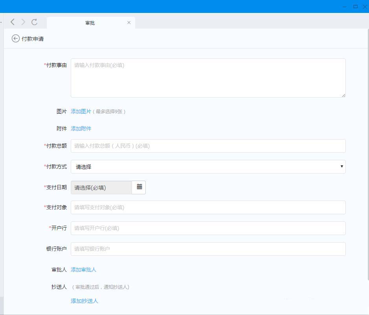Grab the 付款事由 textarea resize handle

point(343,95)
